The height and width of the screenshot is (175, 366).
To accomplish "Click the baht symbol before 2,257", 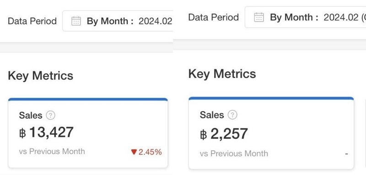I will [x=204, y=134].
